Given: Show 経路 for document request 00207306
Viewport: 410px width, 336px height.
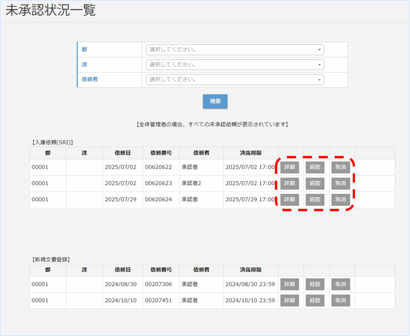Looking at the screenshot, I should click(x=315, y=284).
